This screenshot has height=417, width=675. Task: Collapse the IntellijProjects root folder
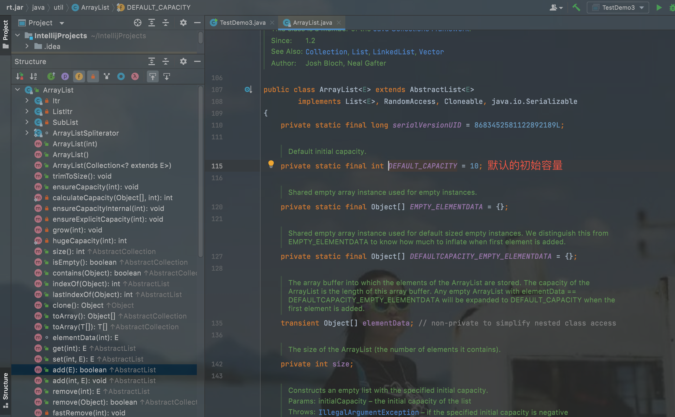(x=18, y=35)
